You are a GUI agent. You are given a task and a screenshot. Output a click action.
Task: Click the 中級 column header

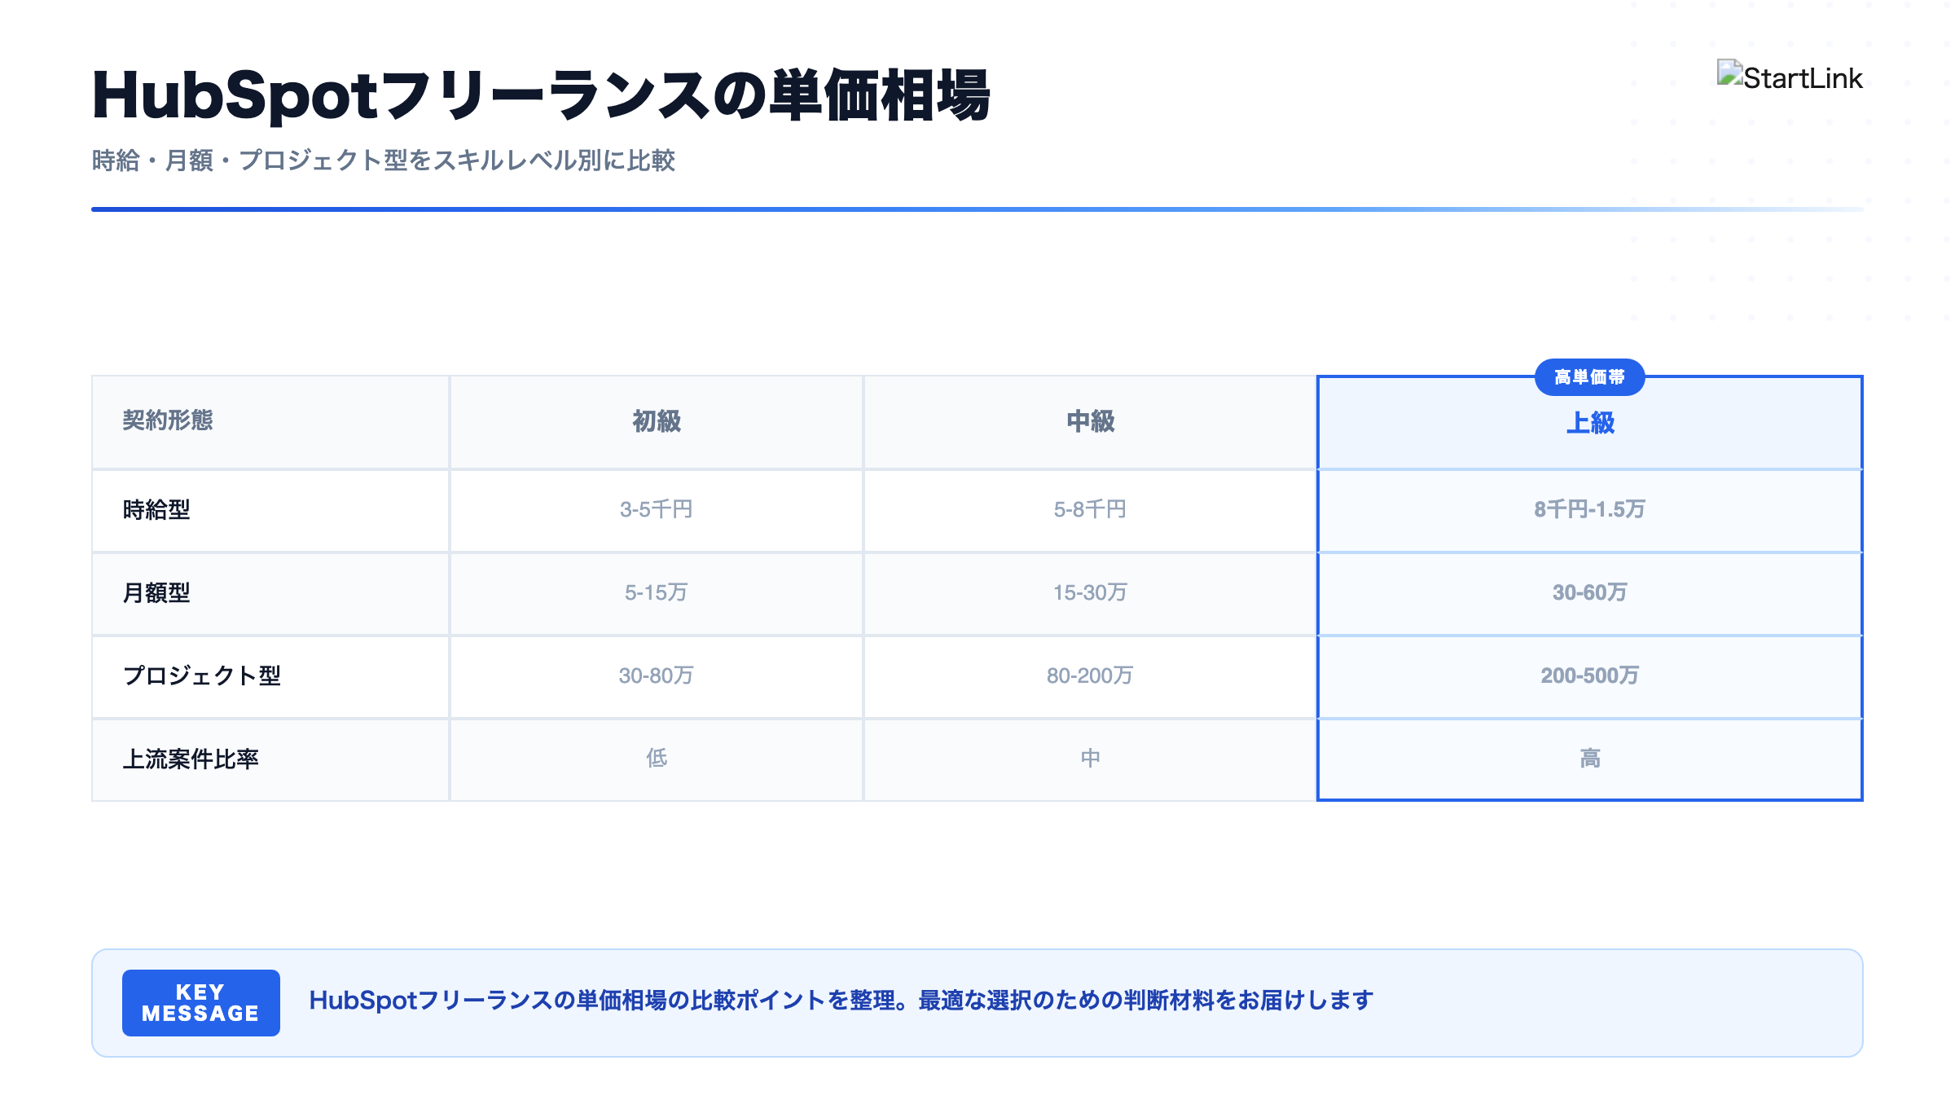pyautogui.click(x=1091, y=422)
